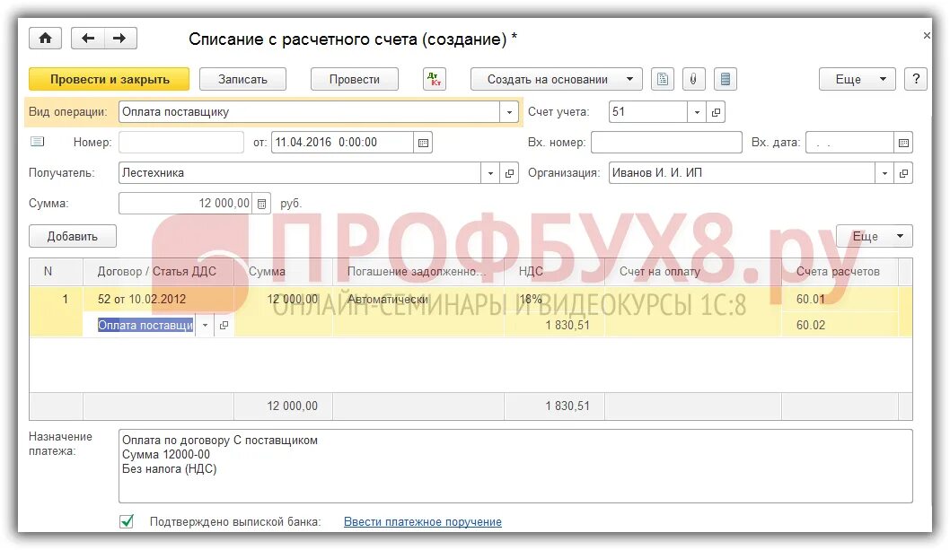Open the top Еще menu
The height and width of the screenshot is (550, 950).
857,79
